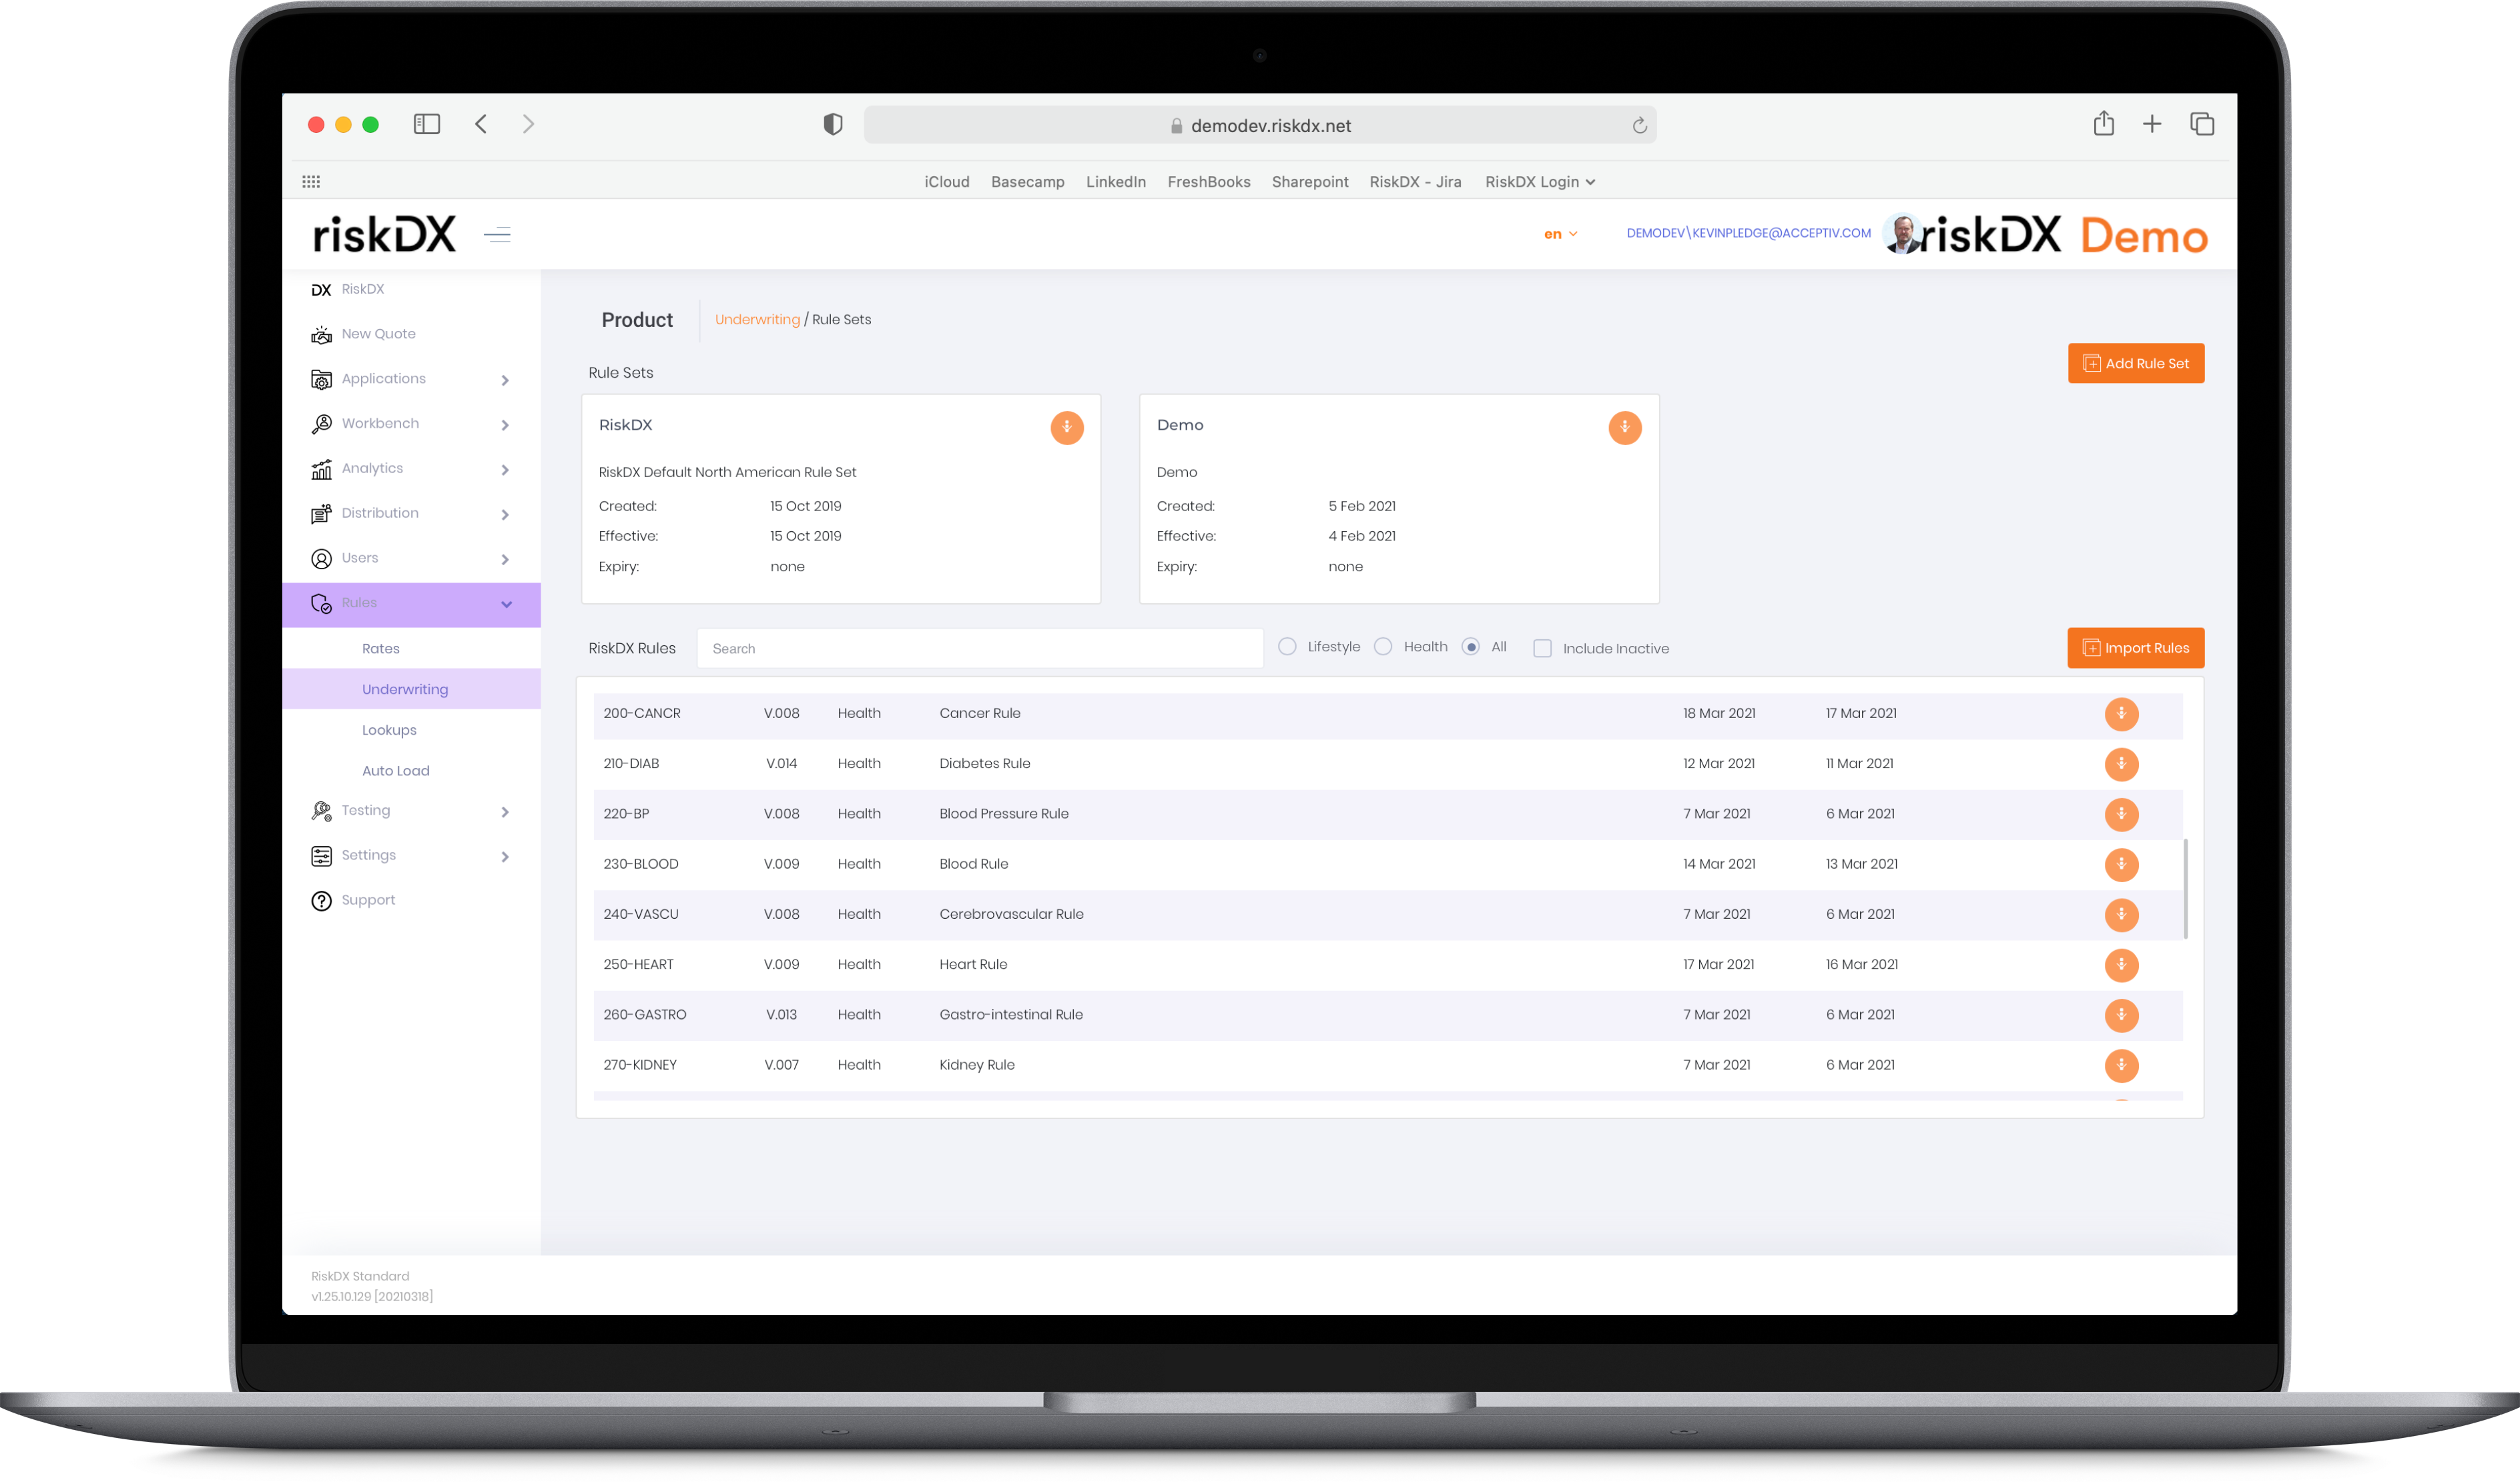Click the privacy shield icon beside the address bar
This screenshot has width=2520, height=1482.
click(x=832, y=125)
